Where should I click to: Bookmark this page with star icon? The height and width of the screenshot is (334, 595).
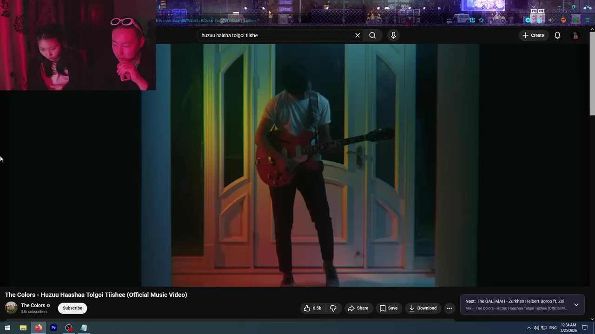click(481, 20)
